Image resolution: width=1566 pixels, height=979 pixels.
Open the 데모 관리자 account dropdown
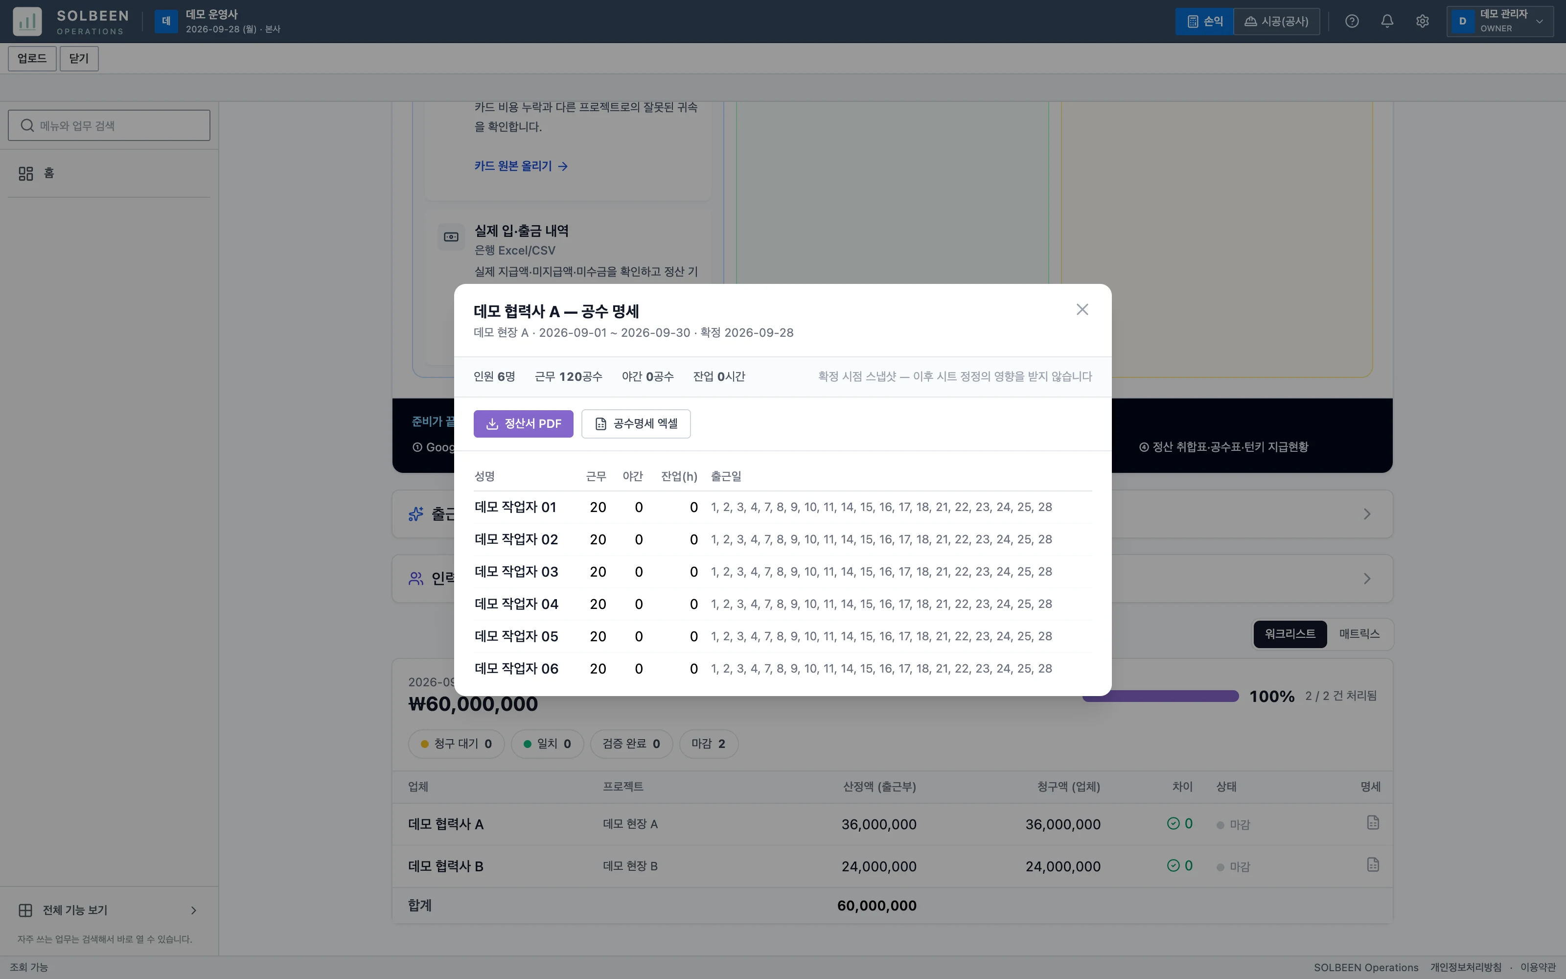click(1500, 22)
